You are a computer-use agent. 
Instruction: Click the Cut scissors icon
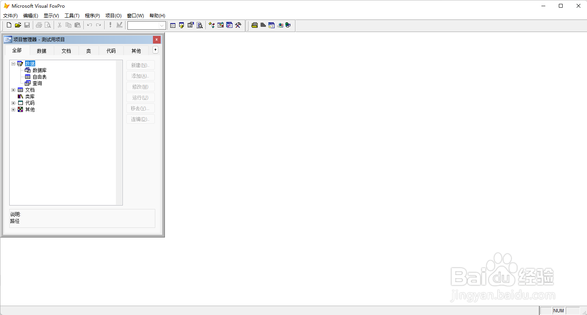(x=59, y=25)
